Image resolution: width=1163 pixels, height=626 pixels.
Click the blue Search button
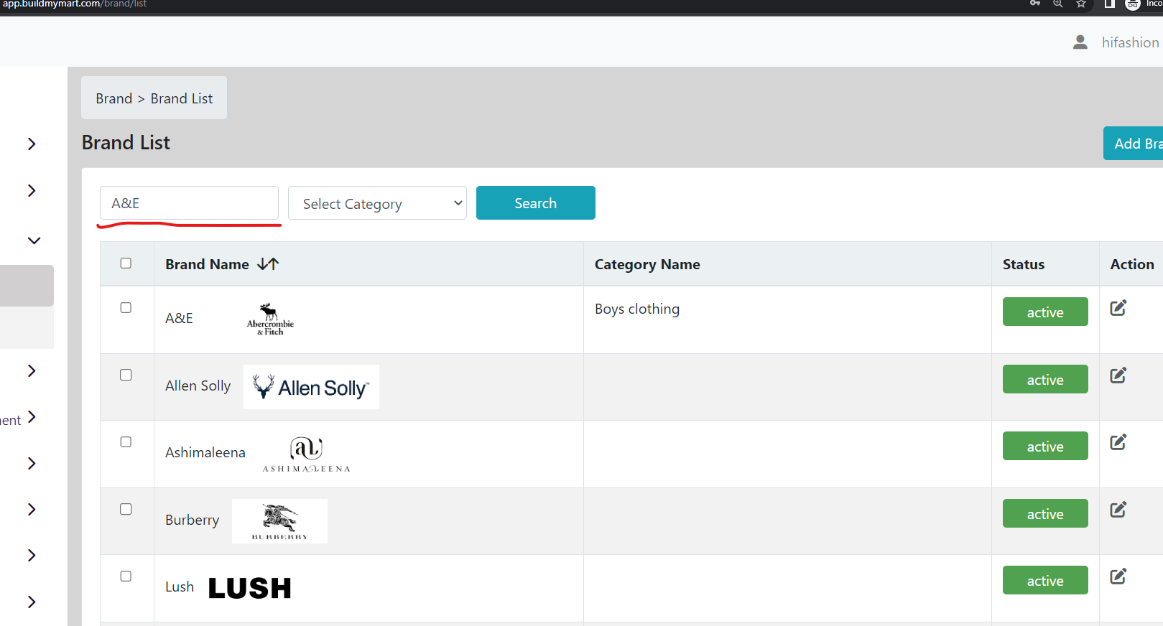pyautogui.click(x=536, y=203)
